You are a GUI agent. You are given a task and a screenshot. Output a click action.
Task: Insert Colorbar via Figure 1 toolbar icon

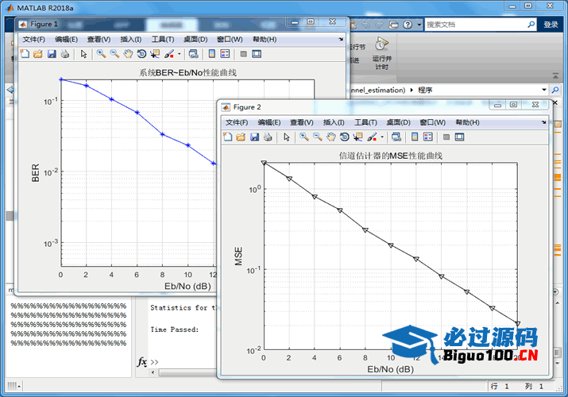[212, 54]
